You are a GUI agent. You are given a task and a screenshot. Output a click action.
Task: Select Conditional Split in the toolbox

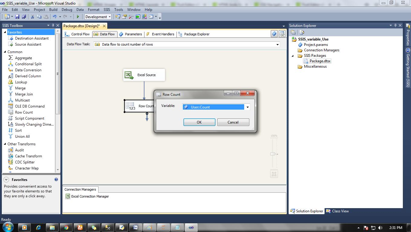click(x=28, y=64)
